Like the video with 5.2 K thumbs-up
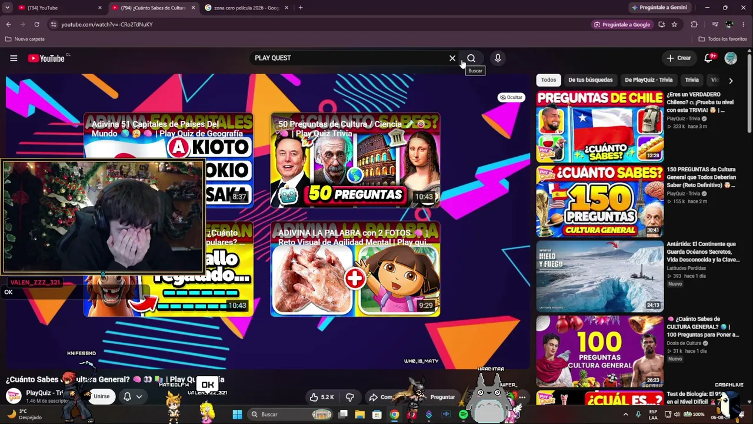Viewport: 753px width, 424px height. click(322, 397)
